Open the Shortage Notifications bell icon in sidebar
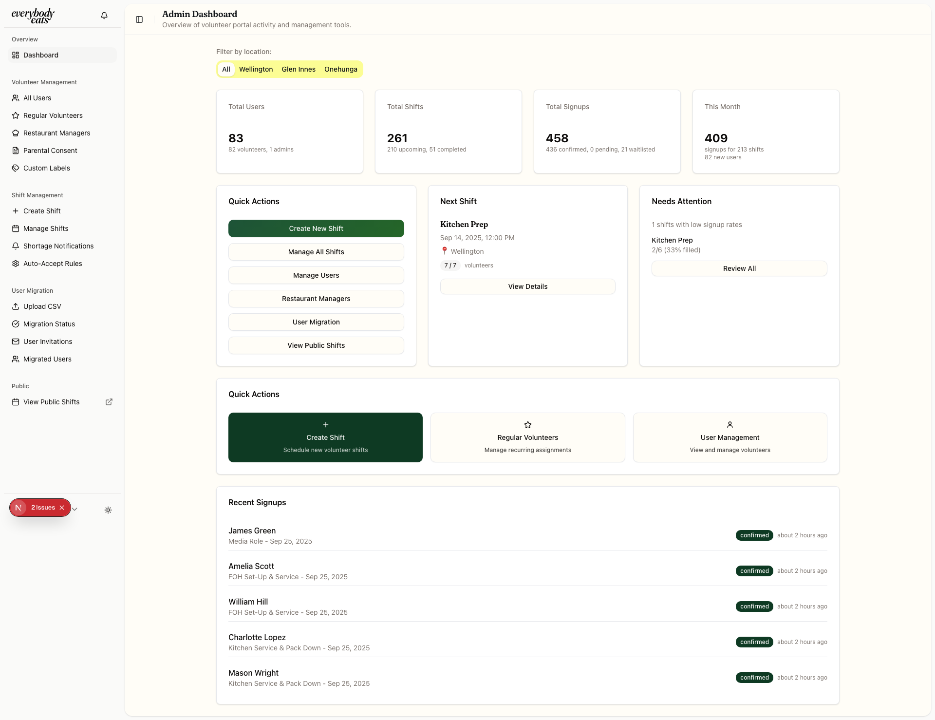 [x=16, y=246]
